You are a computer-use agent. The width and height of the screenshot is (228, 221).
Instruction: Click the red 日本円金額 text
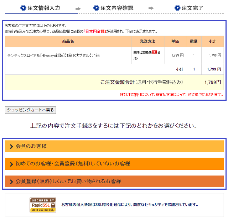tap(95, 31)
